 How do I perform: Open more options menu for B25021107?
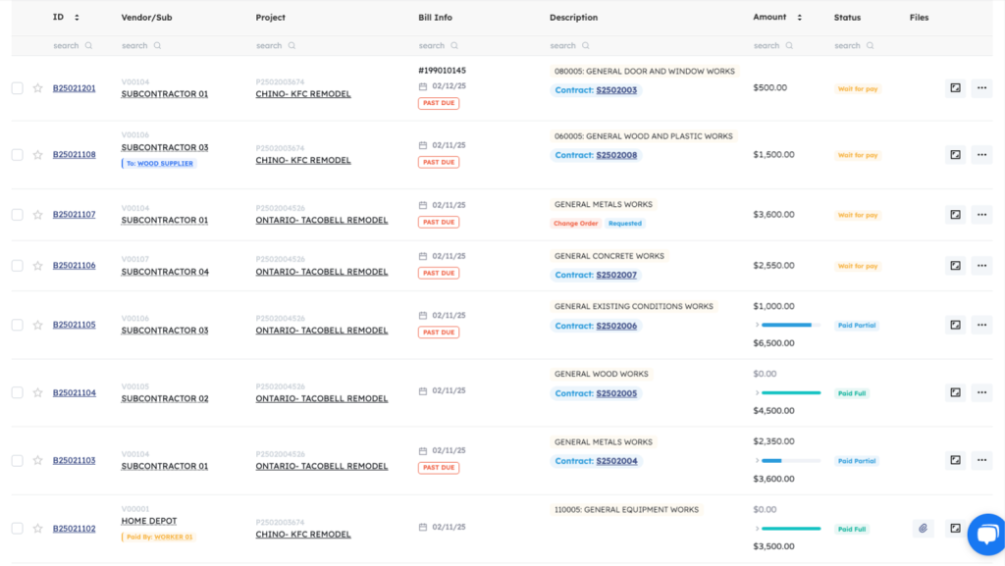coord(981,215)
